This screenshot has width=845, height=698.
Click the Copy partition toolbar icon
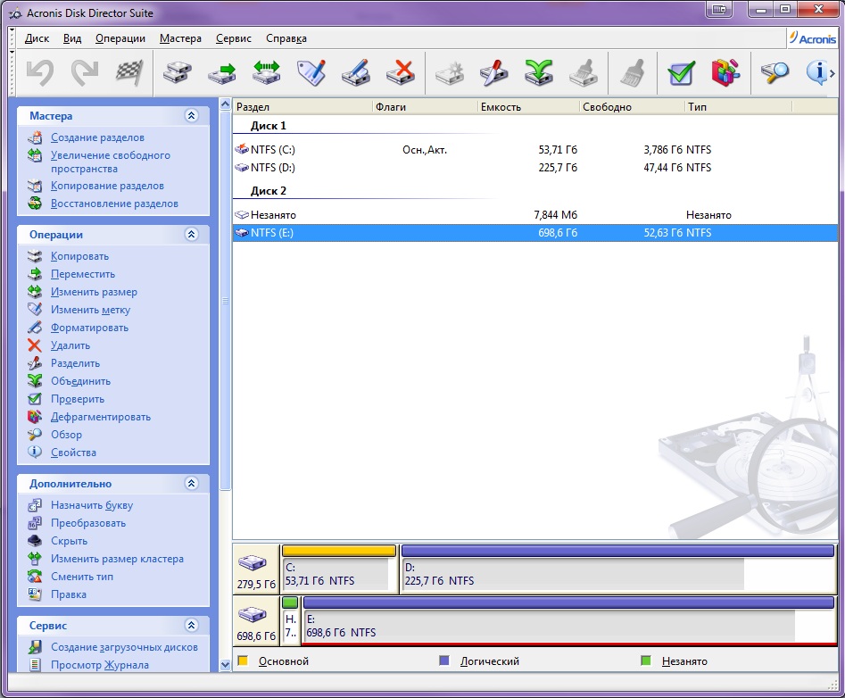coord(178,73)
